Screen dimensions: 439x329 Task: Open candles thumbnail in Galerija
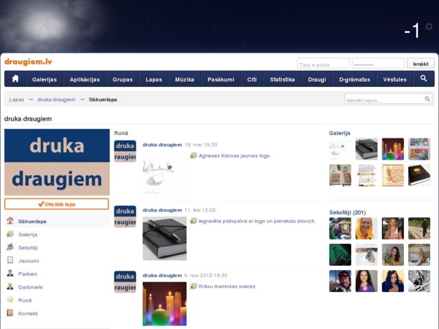393,149
